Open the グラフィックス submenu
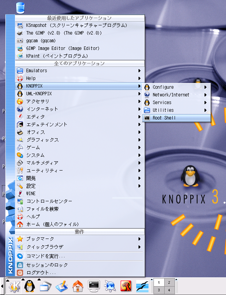 80,140
